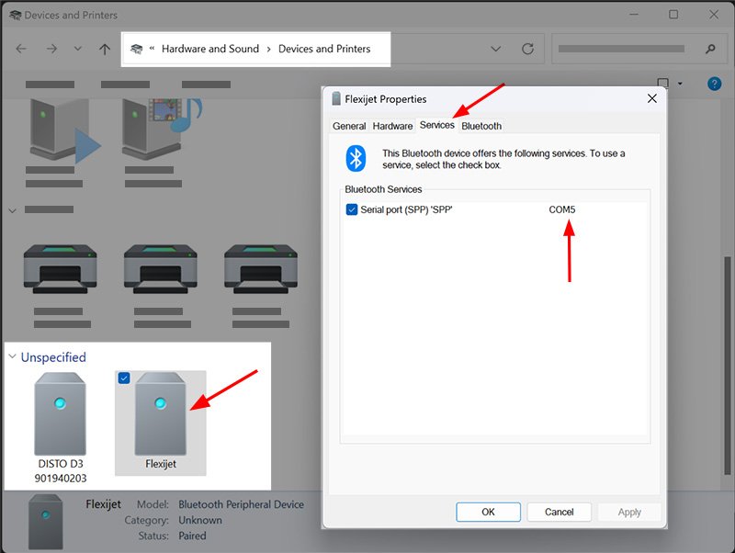Go forward in Devices and Printers window
735x553 pixels.
[x=51, y=49]
